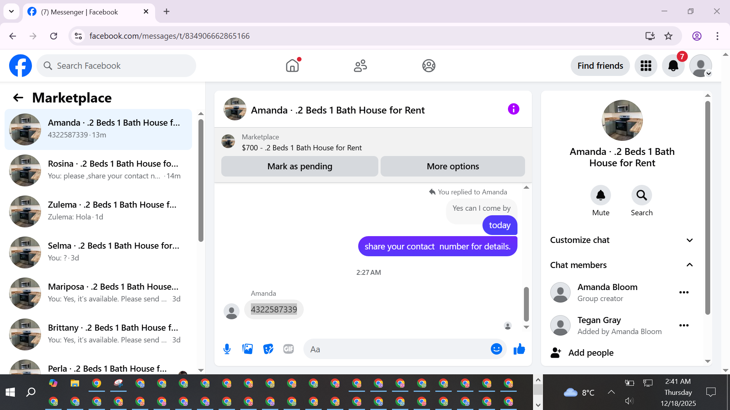Viewport: 730px width, 410px height.
Task: Click the More options button
Action: 452,166
